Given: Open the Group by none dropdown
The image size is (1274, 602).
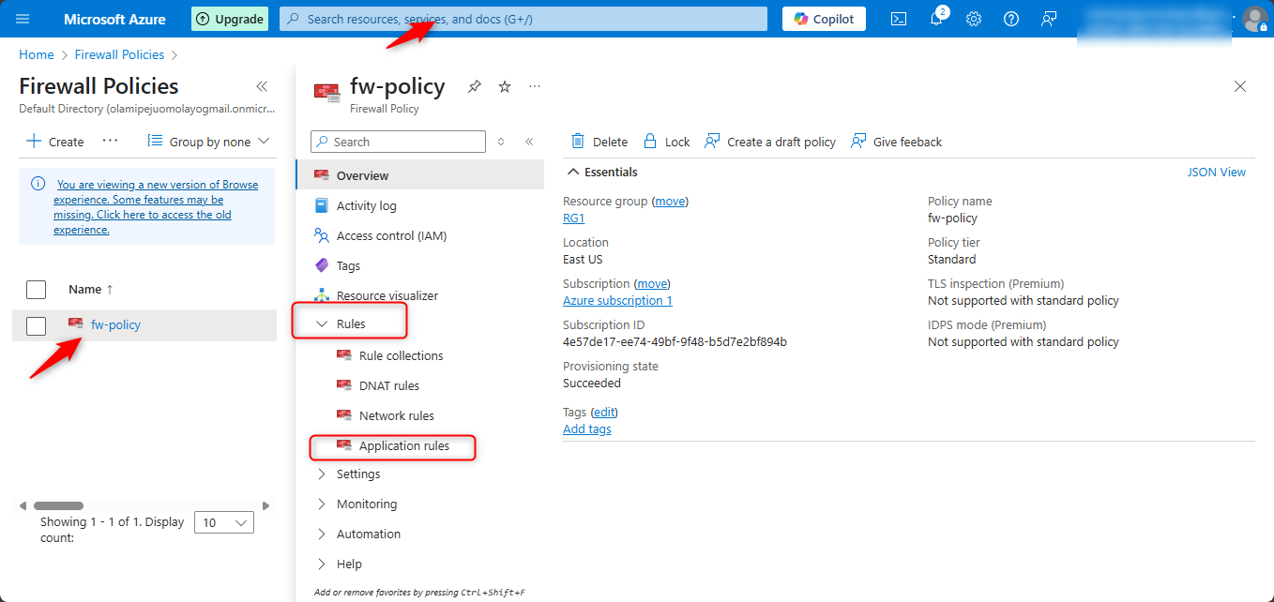Looking at the screenshot, I should click(209, 142).
